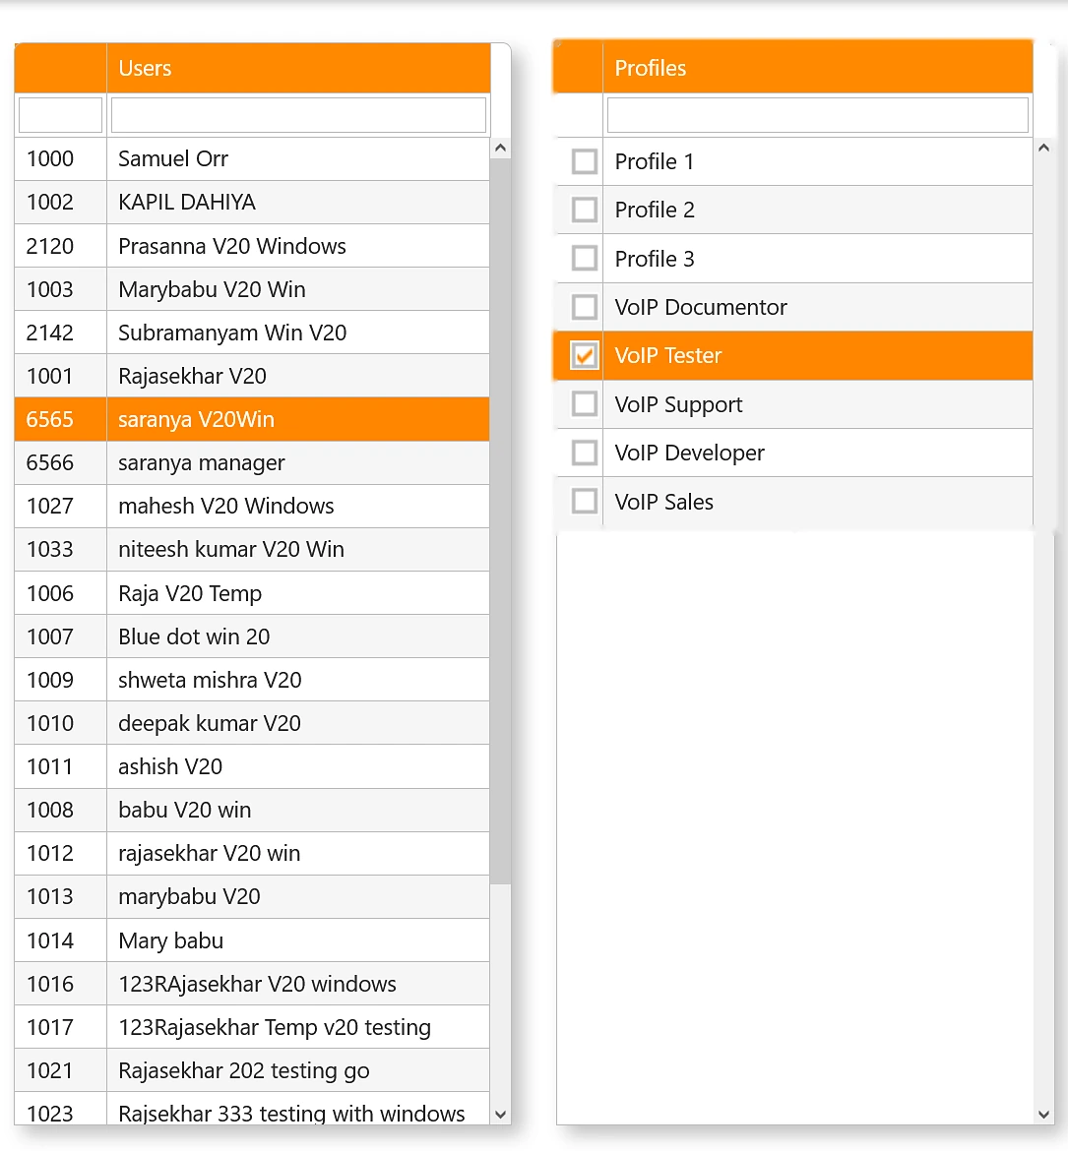Select Rajasekhar 202 testing go row
This screenshot has height=1151, width=1068.
pos(252,1070)
